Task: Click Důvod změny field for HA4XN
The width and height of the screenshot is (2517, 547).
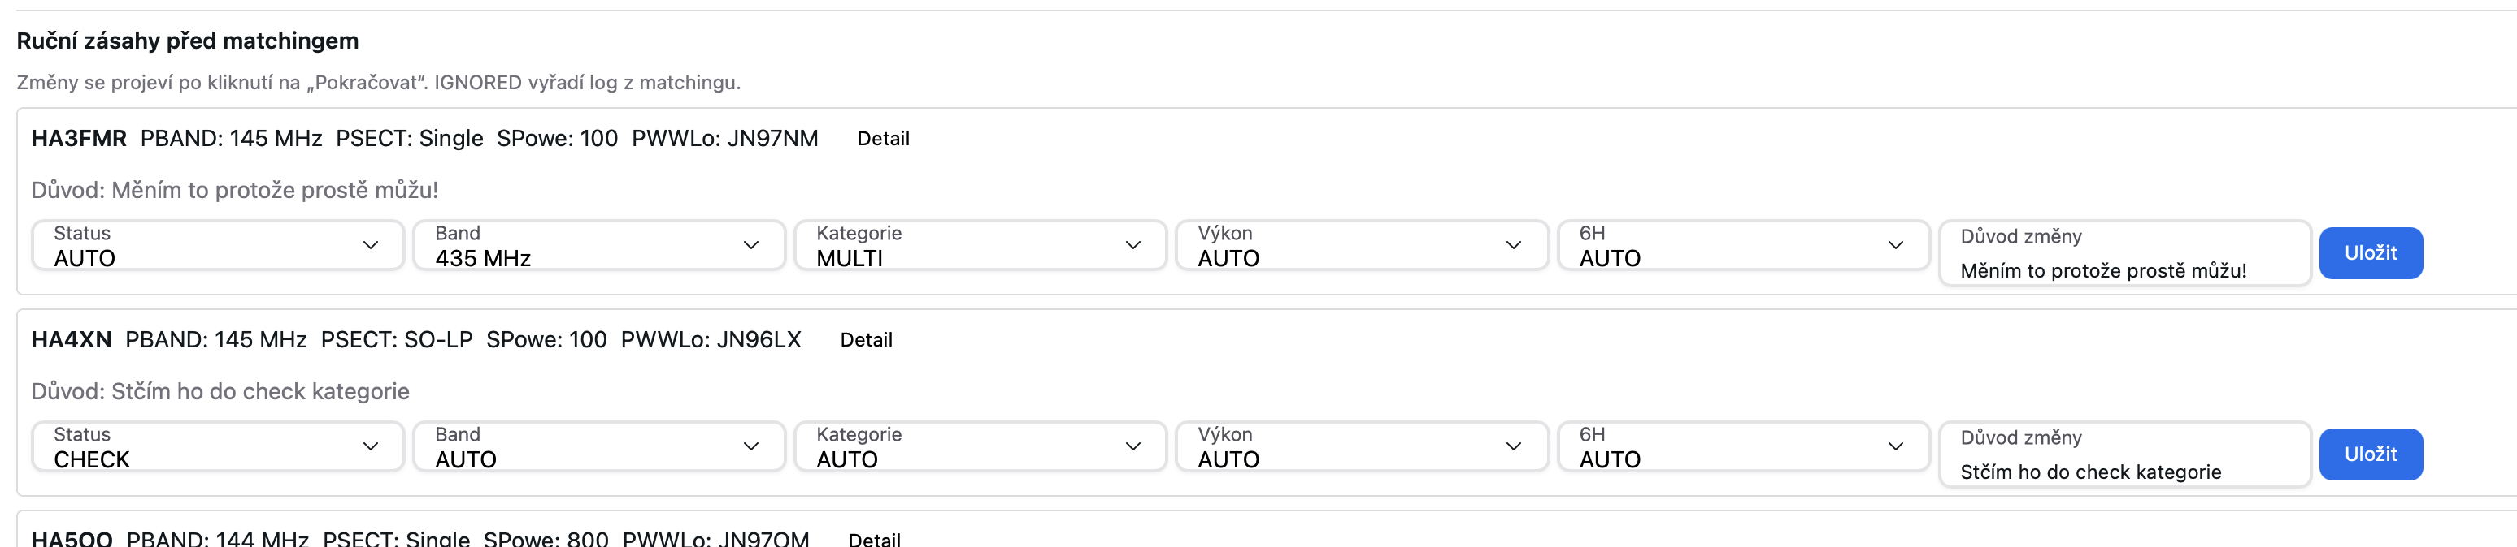Action: click(x=2124, y=471)
